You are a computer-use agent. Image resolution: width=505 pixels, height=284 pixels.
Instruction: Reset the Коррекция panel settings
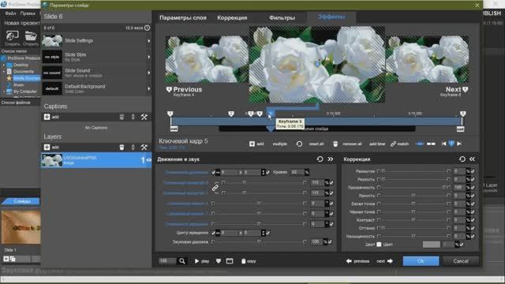(x=462, y=159)
